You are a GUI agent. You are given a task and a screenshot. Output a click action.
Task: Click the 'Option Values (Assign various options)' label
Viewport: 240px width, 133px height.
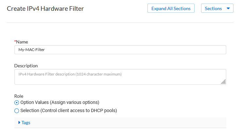click(x=60, y=102)
